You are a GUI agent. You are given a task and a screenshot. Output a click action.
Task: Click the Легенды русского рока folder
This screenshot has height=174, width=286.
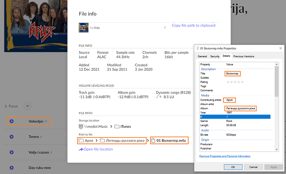[122, 141]
